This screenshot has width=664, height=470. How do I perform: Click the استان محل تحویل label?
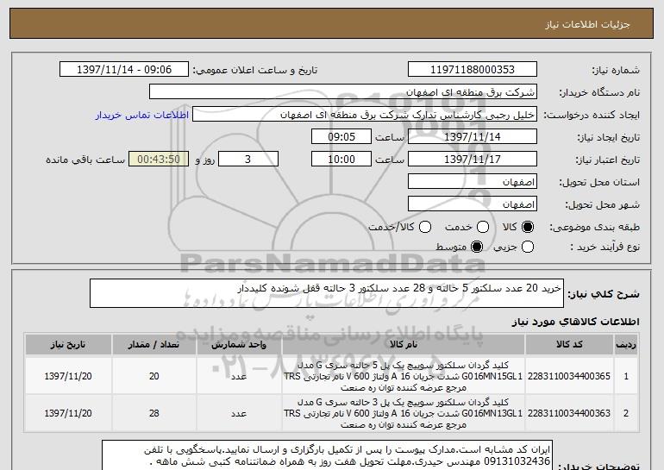coord(599,182)
